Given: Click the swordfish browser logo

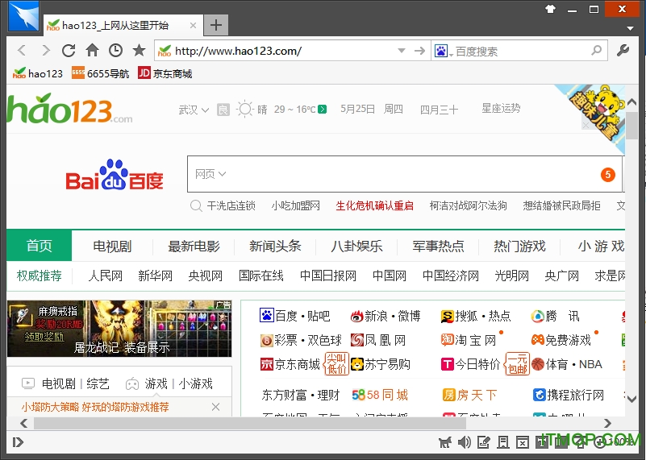Looking at the screenshot, I should pyautogui.click(x=24, y=16).
